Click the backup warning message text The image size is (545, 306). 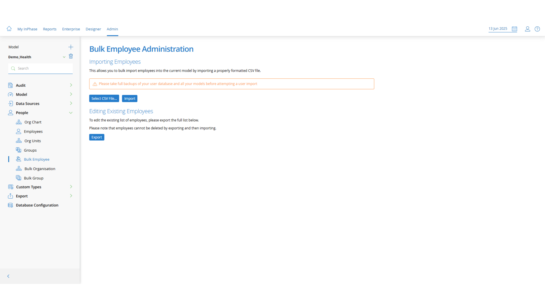point(178,84)
